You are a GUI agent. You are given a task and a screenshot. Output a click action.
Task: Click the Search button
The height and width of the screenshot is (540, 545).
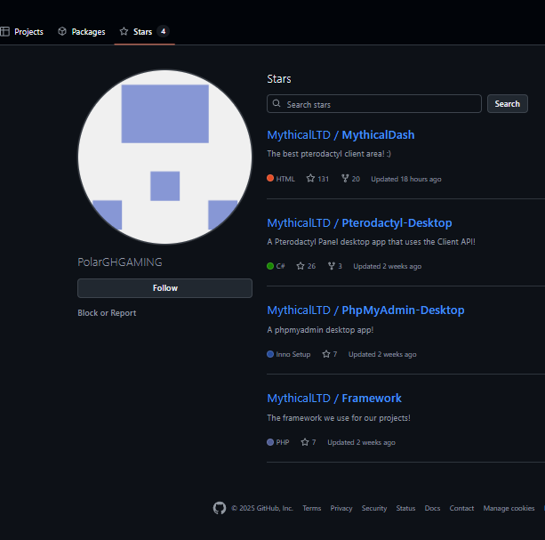coord(508,103)
